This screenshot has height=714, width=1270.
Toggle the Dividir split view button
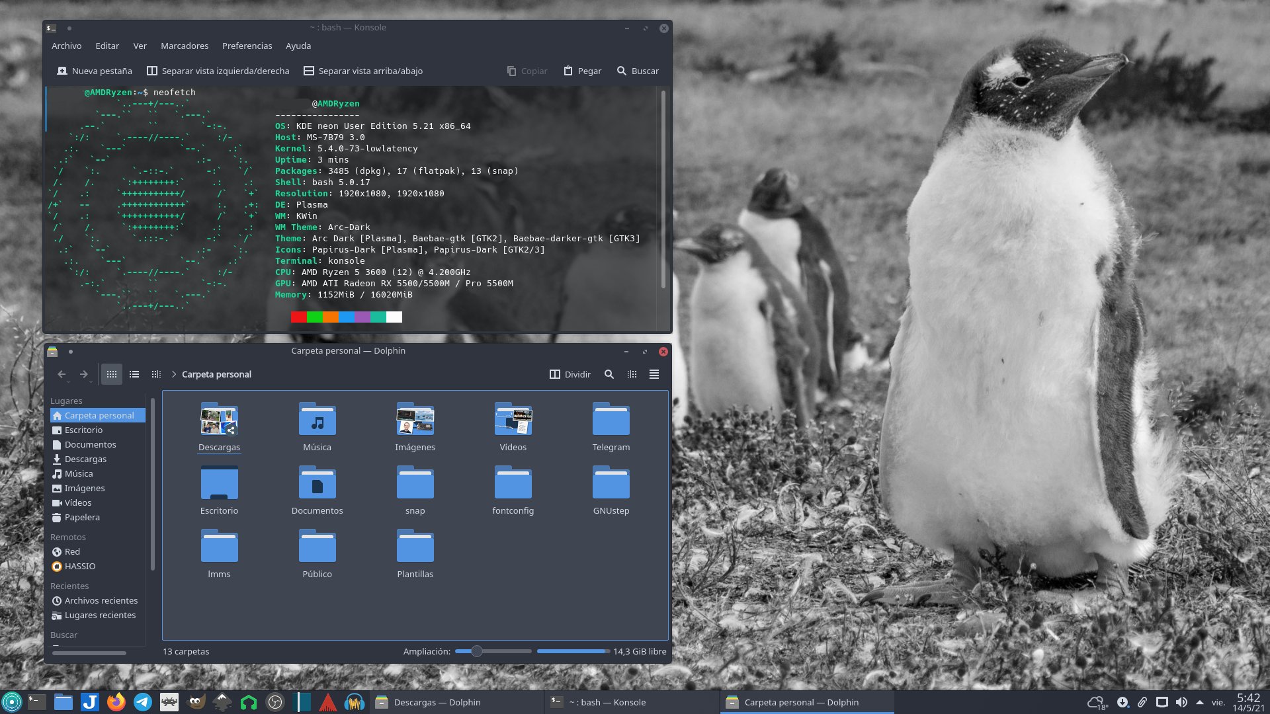click(570, 374)
